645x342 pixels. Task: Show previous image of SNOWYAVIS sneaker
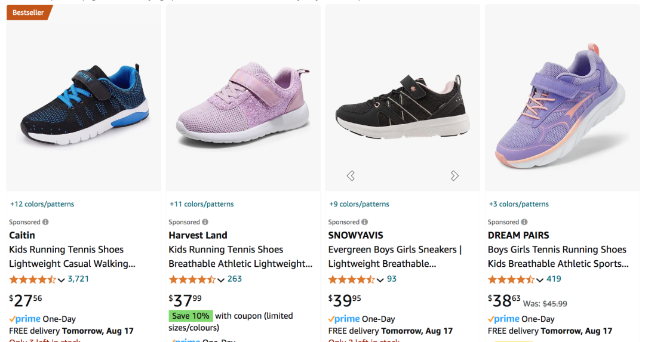[351, 175]
